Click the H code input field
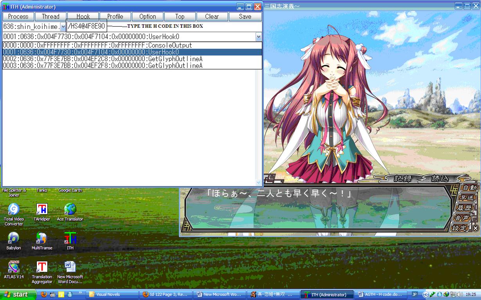 coord(86,27)
